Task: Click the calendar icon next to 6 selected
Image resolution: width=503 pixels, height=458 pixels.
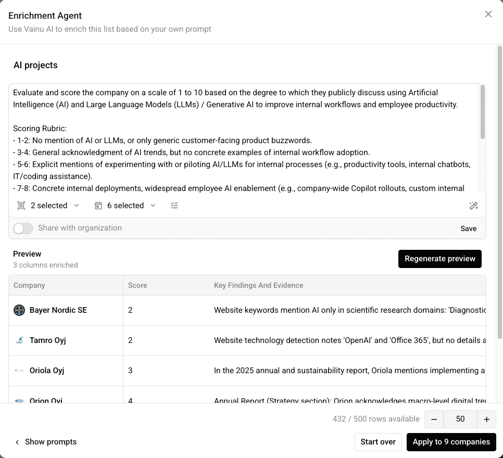Action: point(98,206)
